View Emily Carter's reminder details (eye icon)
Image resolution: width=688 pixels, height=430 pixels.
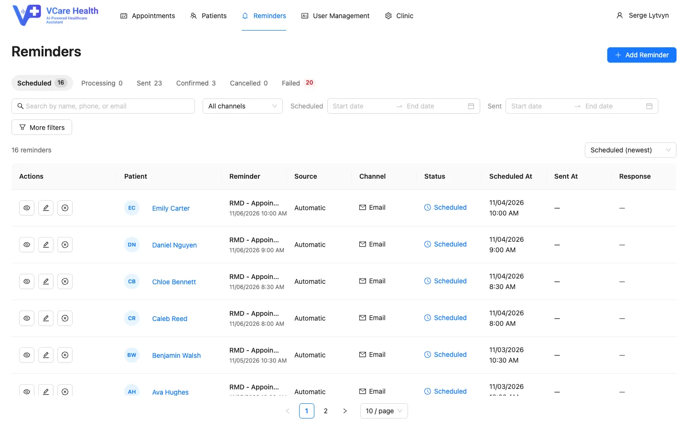(27, 208)
